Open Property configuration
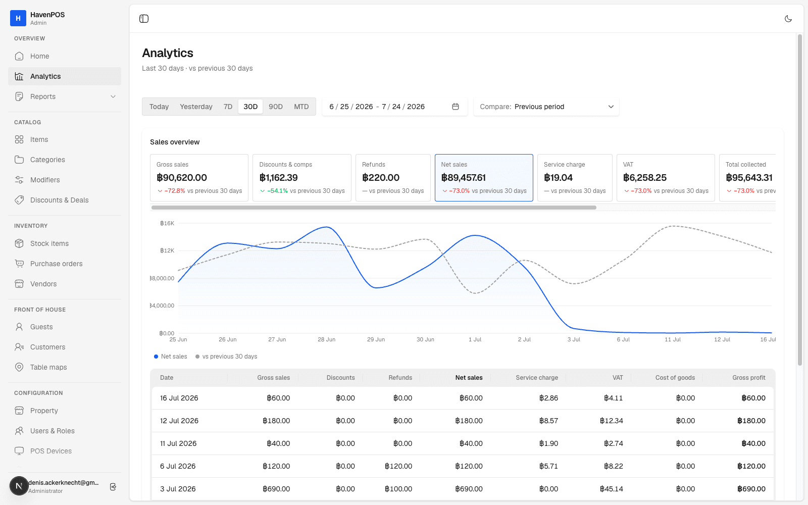 coord(65,411)
